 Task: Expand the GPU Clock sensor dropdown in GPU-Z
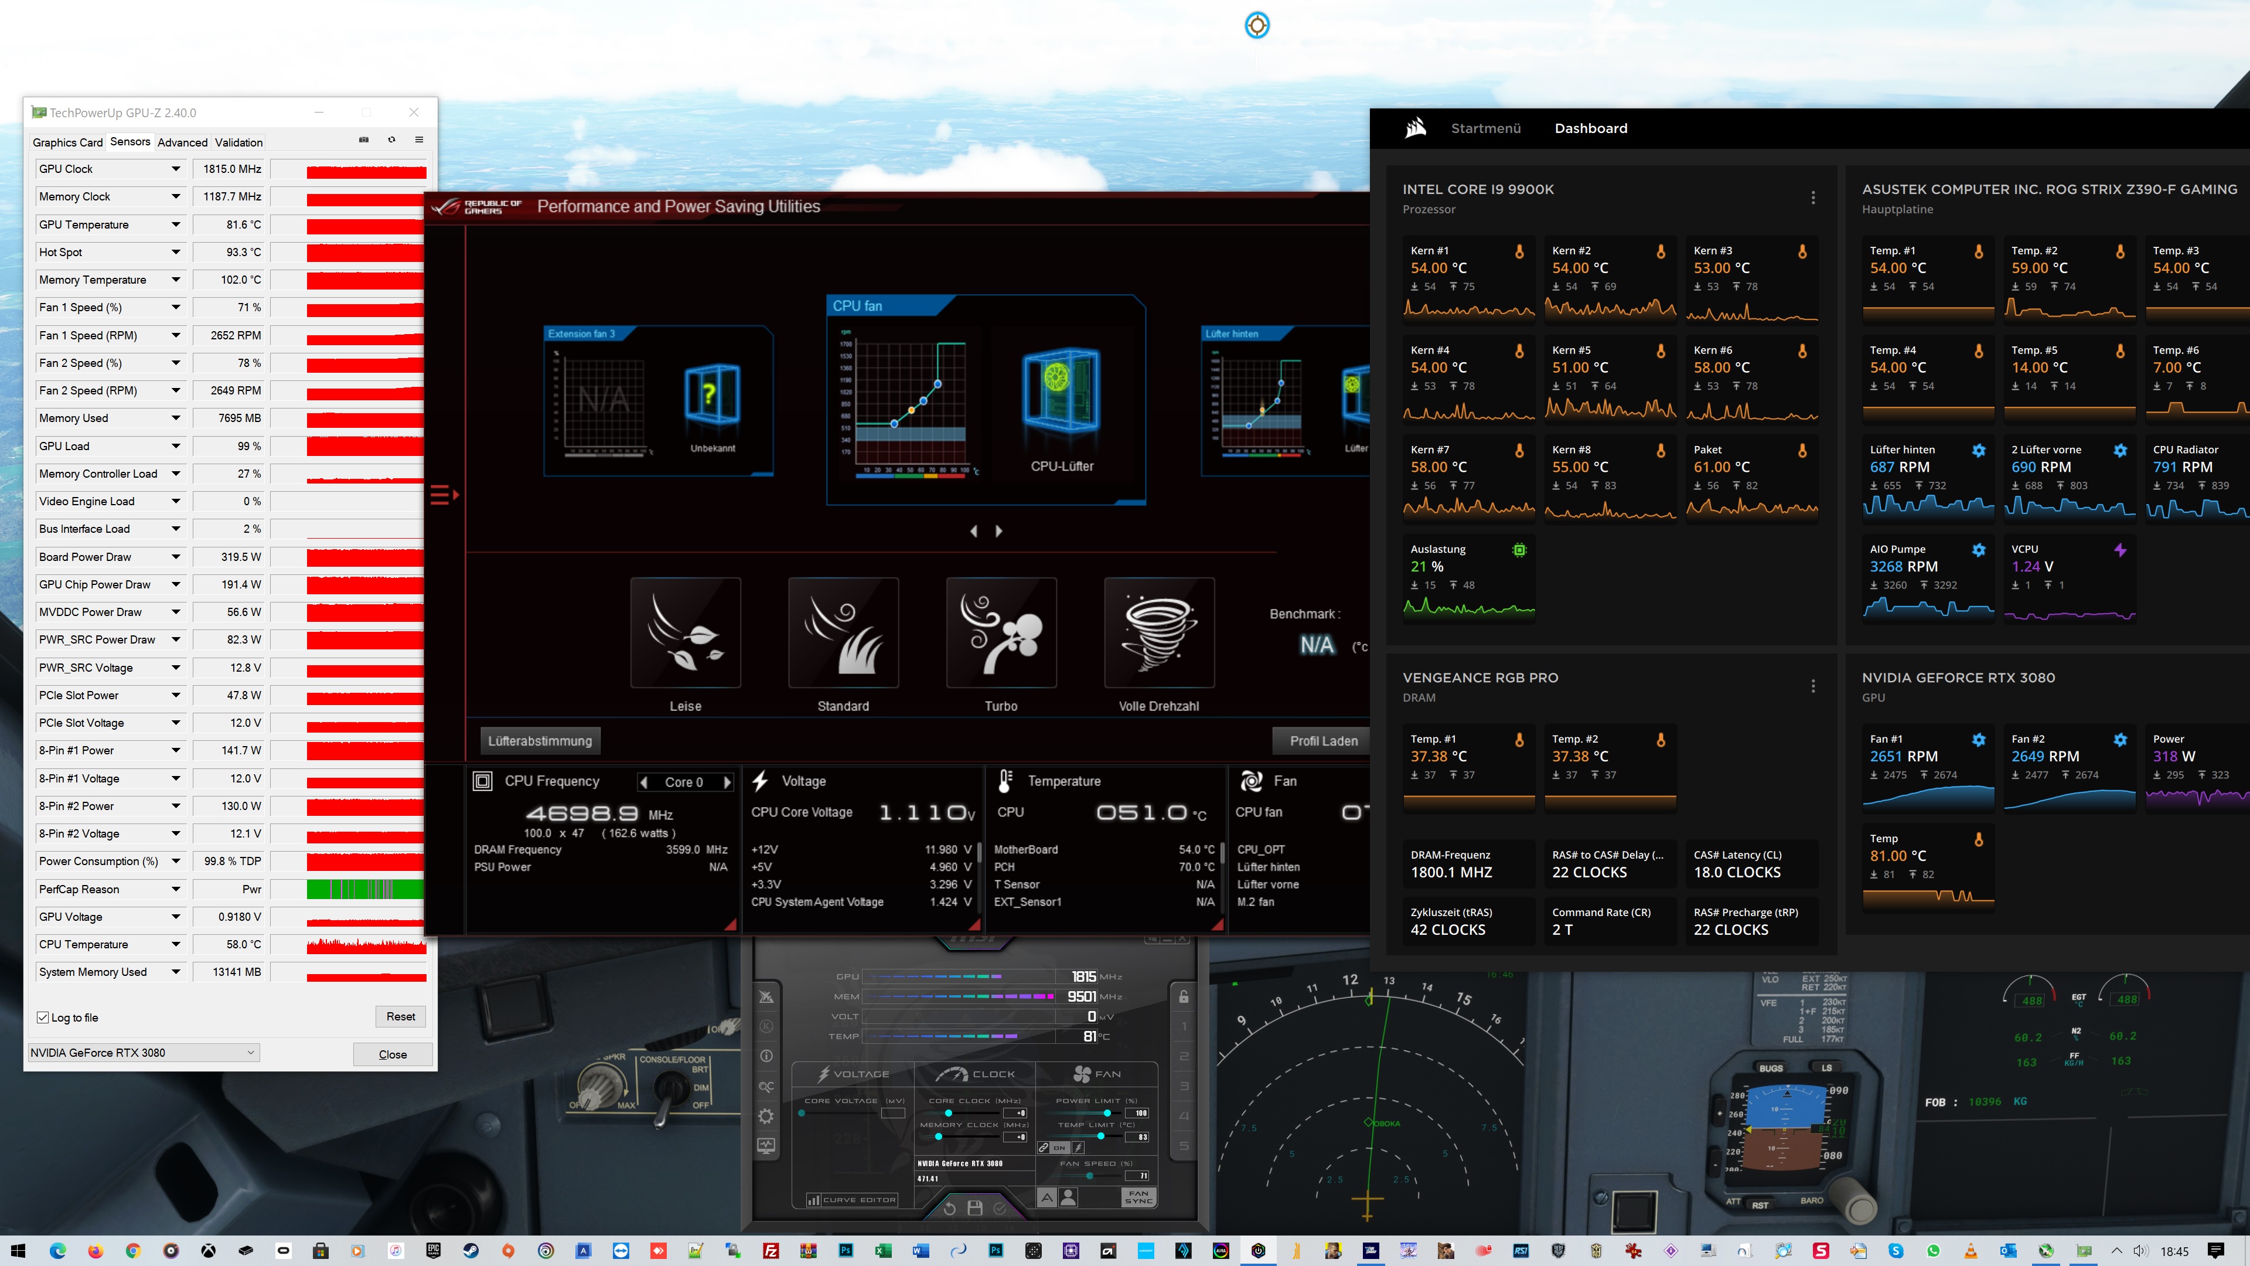[x=176, y=169]
